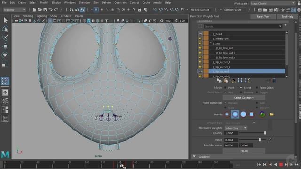Collapse the Gradient section
The height and width of the screenshot is (169, 301).
(x=194, y=156)
